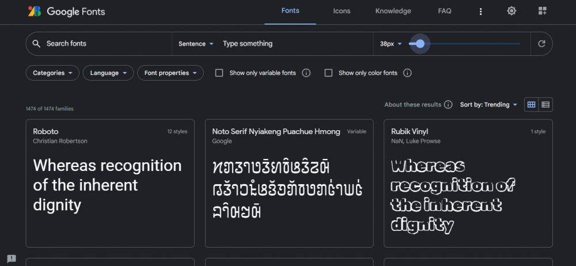Click the font size slider track
The image size is (576, 266).
tap(464, 44)
